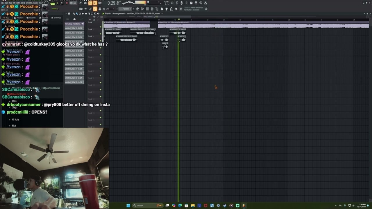Select Here2Stay 143 in picker panel
The width and height of the screenshot is (372, 209).
click(x=74, y=24)
